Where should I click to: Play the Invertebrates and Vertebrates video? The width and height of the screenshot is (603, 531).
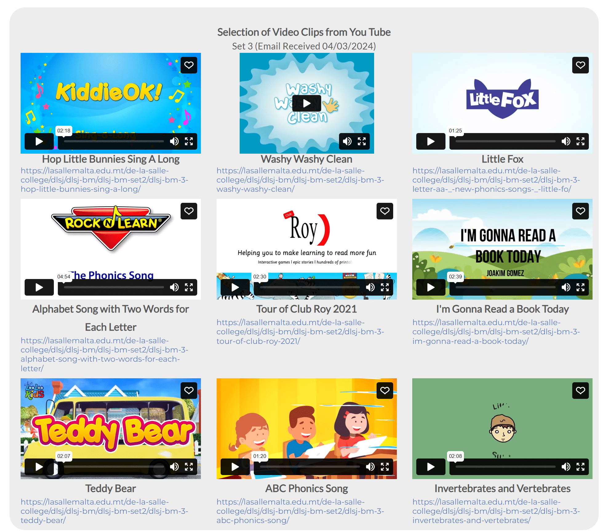click(x=430, y=467)
